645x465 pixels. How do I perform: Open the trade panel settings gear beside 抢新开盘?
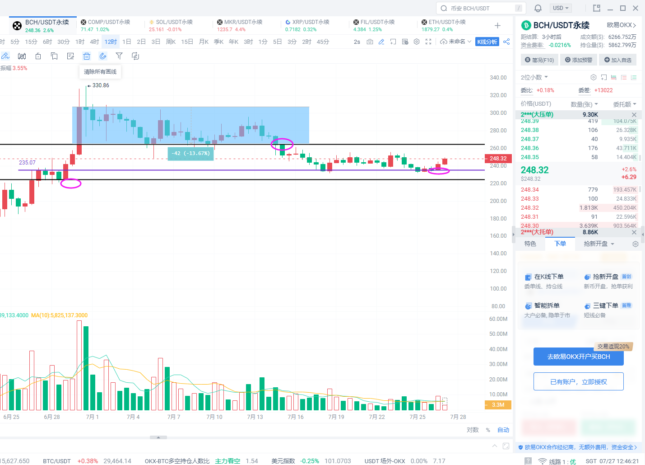tap(636, 244)
